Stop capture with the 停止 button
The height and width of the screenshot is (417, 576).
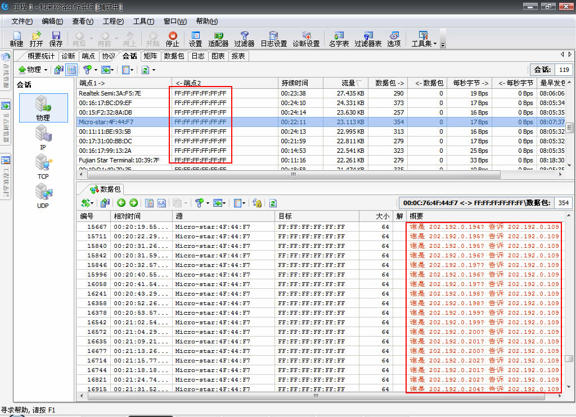pyautogui.click(x=172, y=39)
